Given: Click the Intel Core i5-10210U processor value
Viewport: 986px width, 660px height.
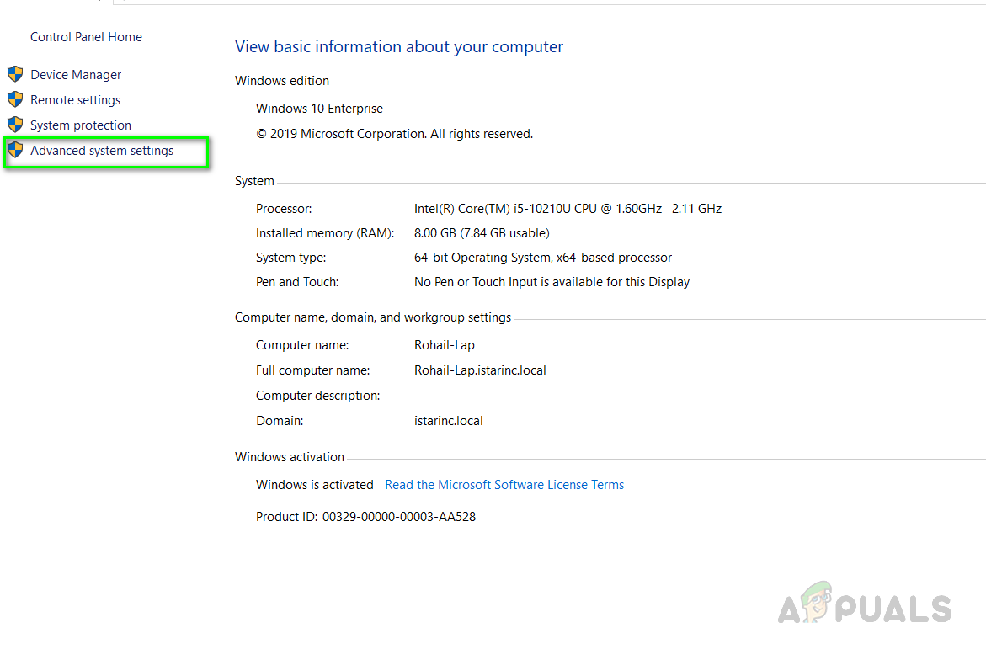Looking at the screenshot, I should click(x=568, y=209).
